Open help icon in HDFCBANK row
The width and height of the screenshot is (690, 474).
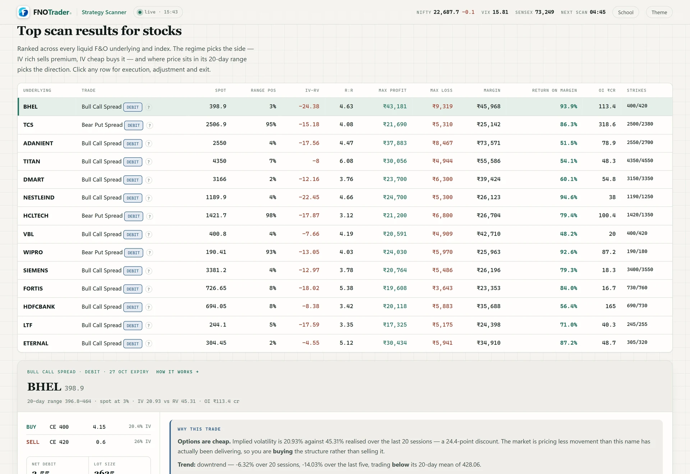(148, 307)
